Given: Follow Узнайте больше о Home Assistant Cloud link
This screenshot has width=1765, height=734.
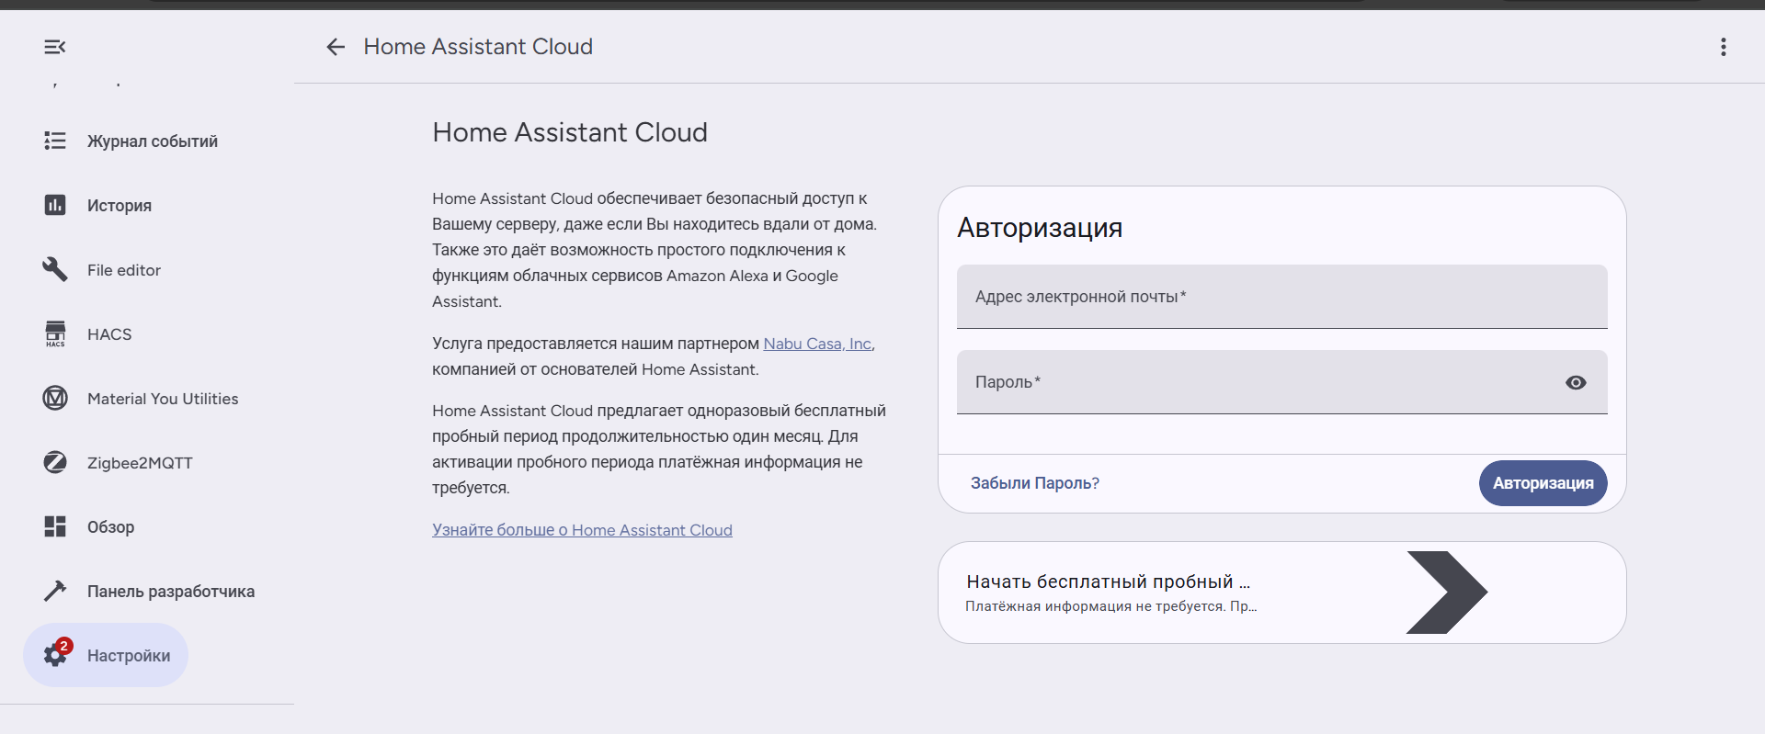Looking at the screenshot, I should coord(582,530).
